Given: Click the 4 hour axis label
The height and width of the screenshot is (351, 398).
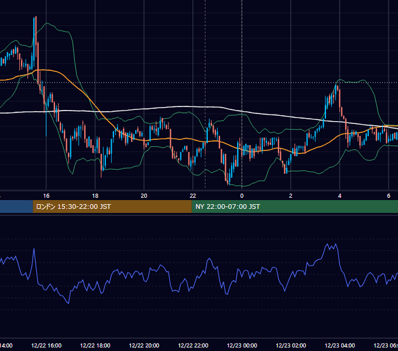Looking at the screenshot, I should pos(339,196).
